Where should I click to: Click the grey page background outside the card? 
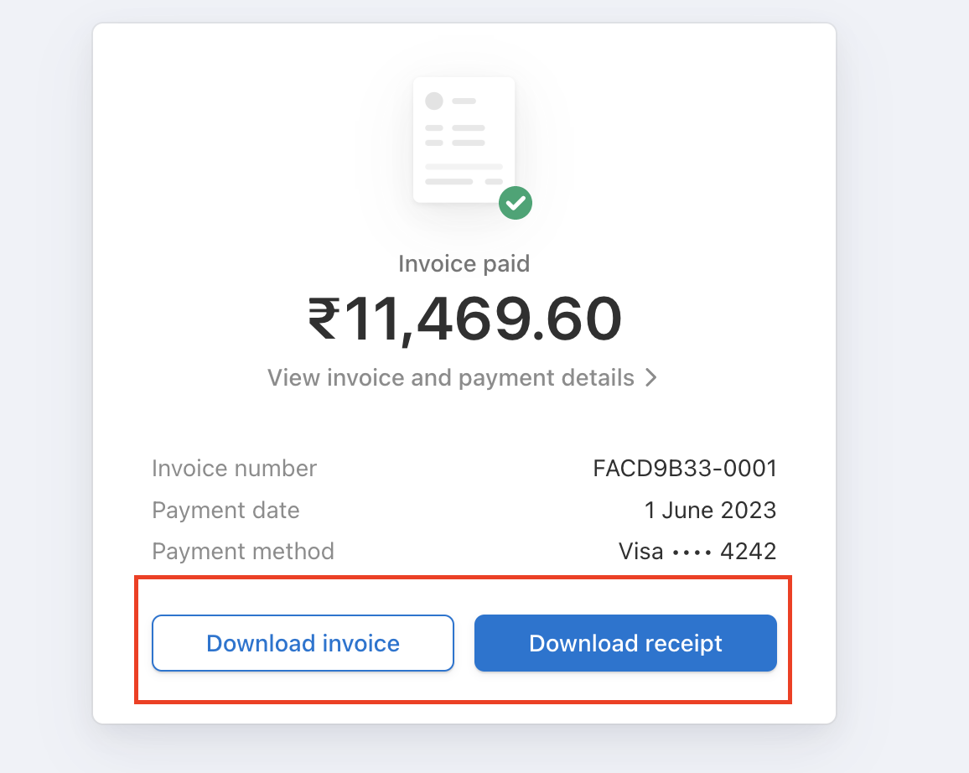[902, 371]
